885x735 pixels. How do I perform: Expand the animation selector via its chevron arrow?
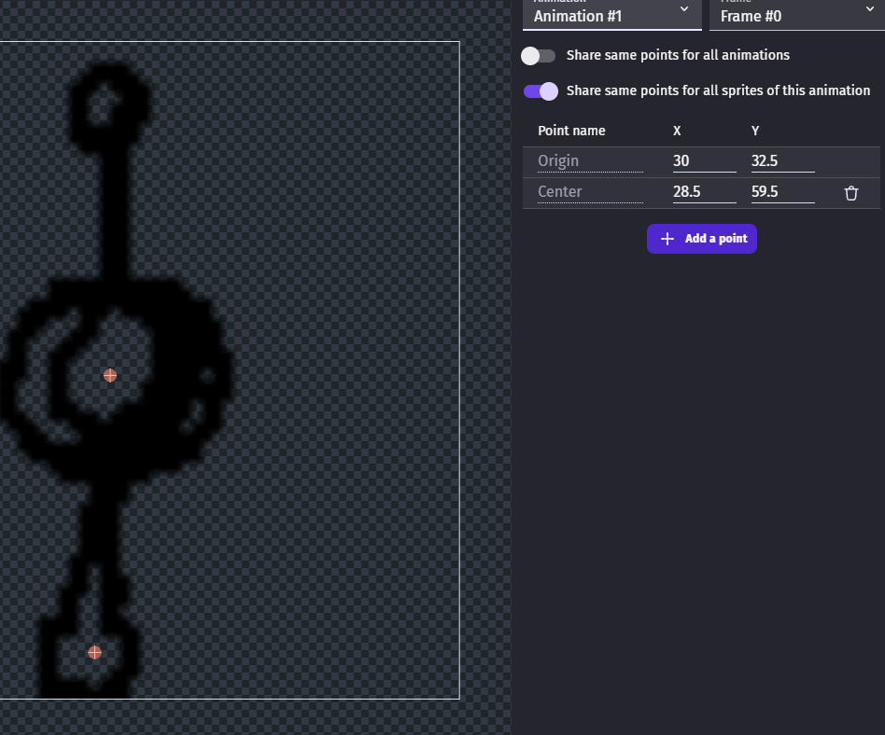[x=684, y=9]
